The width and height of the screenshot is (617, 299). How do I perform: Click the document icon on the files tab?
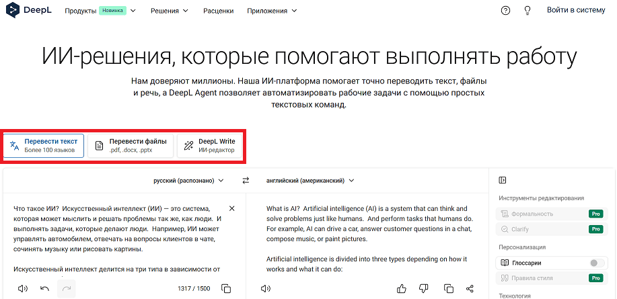100,146
